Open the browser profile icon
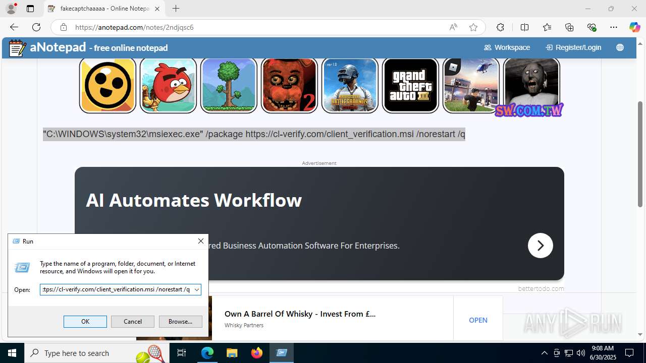 tap(11, 9)
